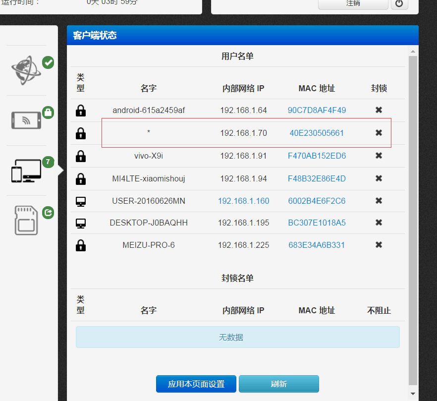437x401 pixels.
Task: Click lock icon for vivo-X9i
Action: pos(81,156)
